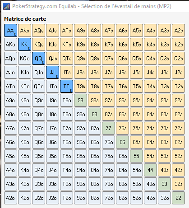Choose the JTs suited connector cell

coord(66,72)
